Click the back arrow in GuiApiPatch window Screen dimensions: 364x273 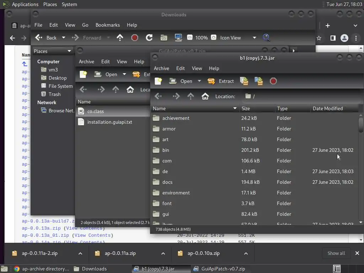83,89
